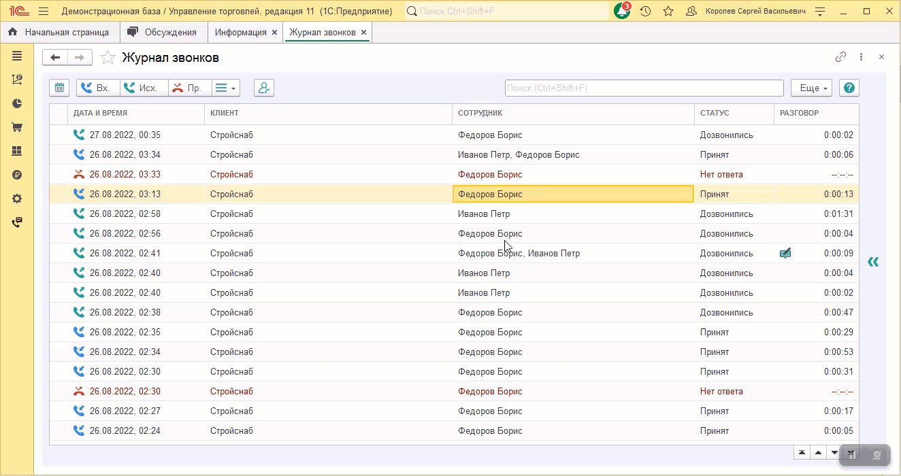Expand the list view options dropdown

pyautogui.click(x=225, y=88)
